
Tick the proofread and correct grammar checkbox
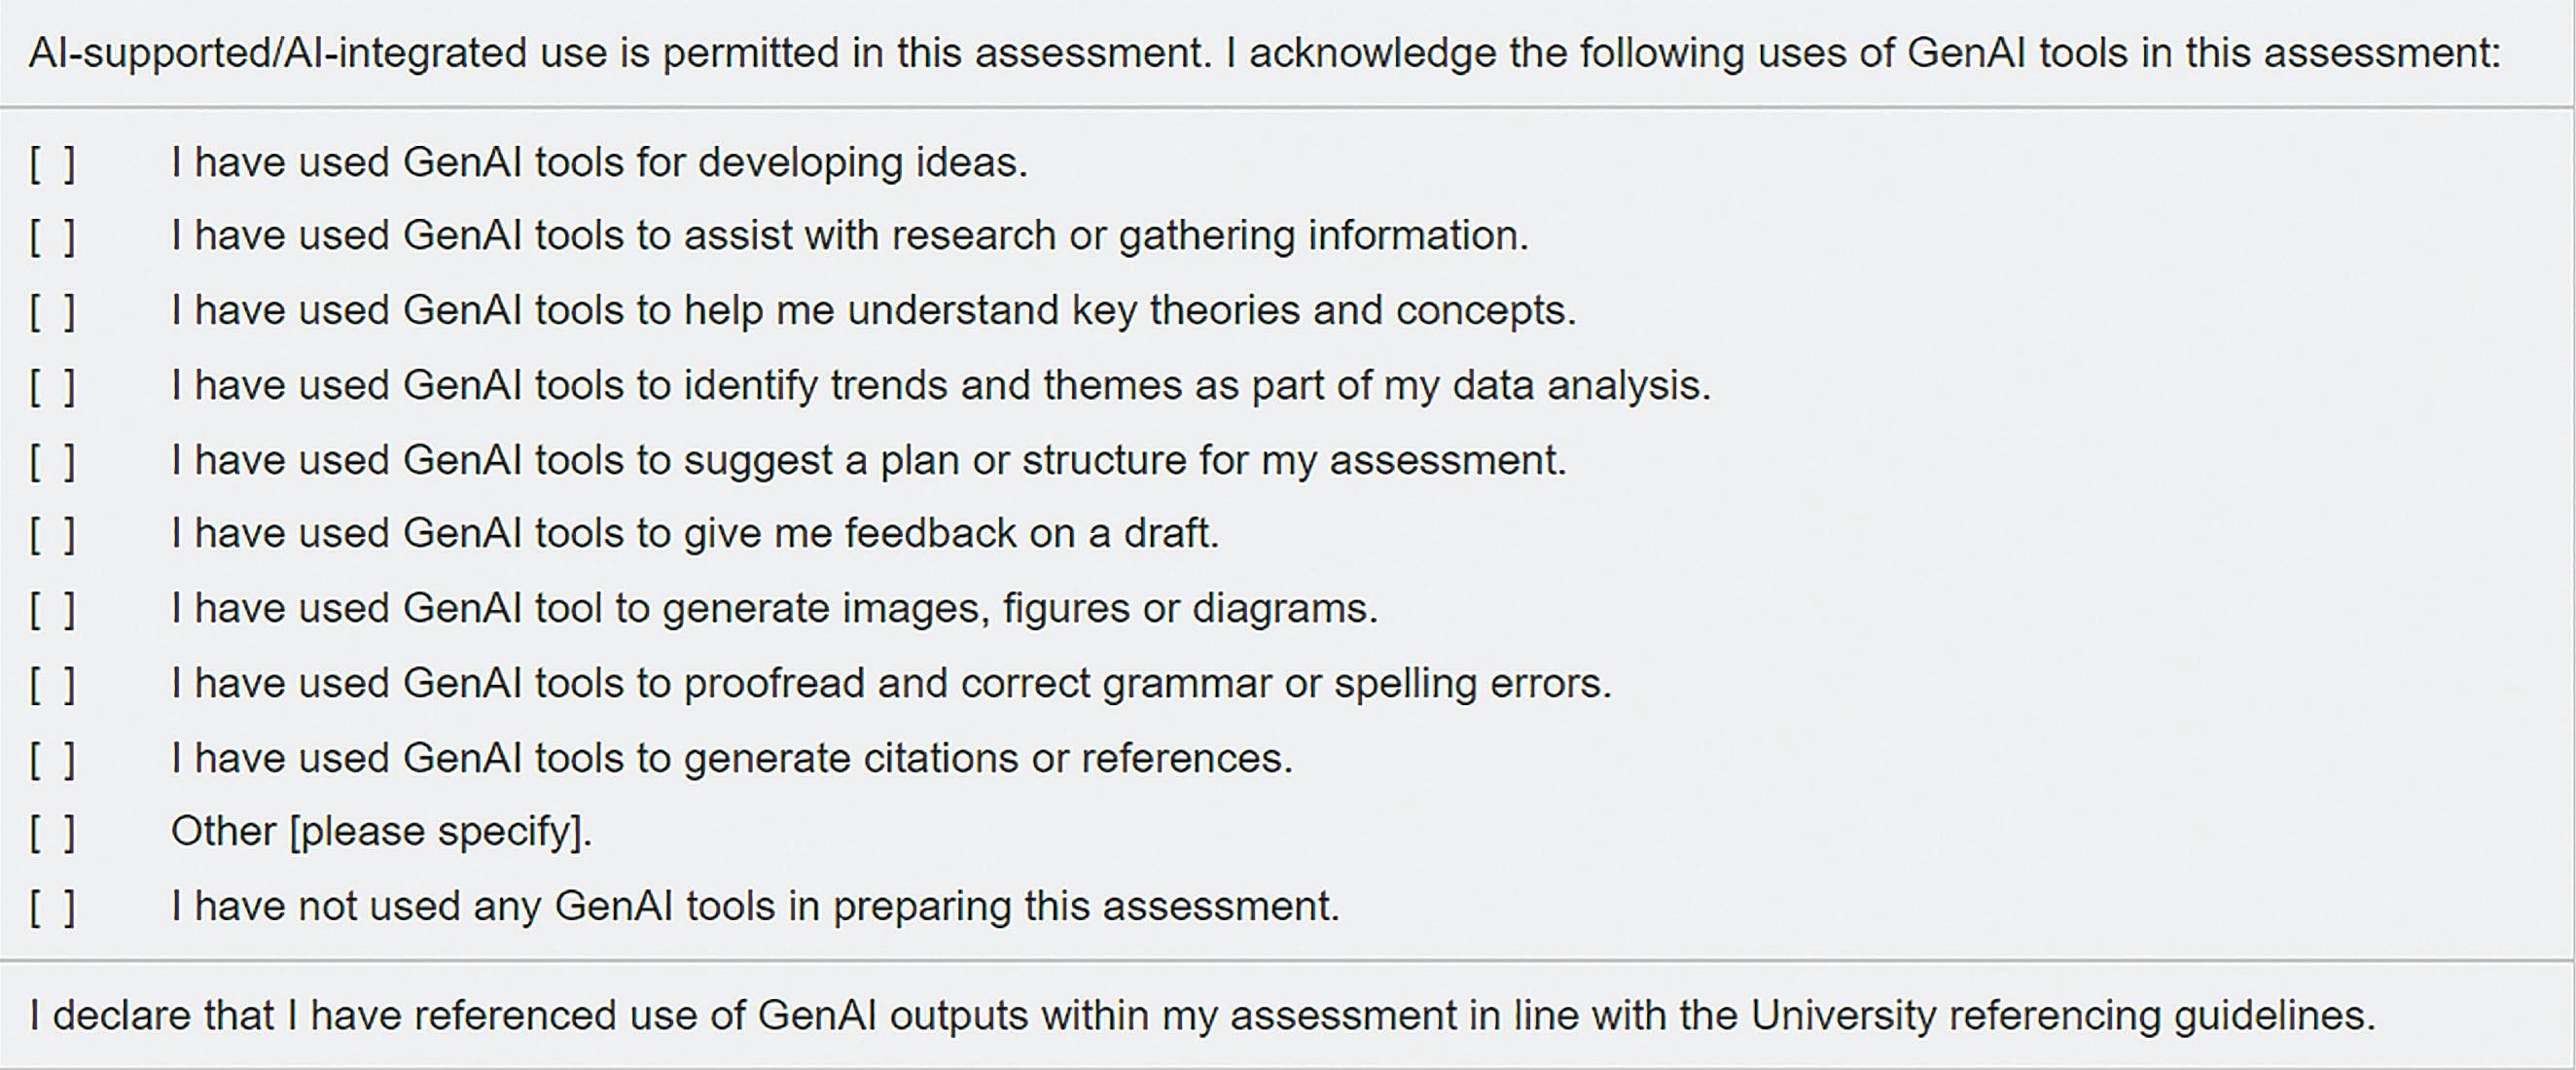coord(52,685)
